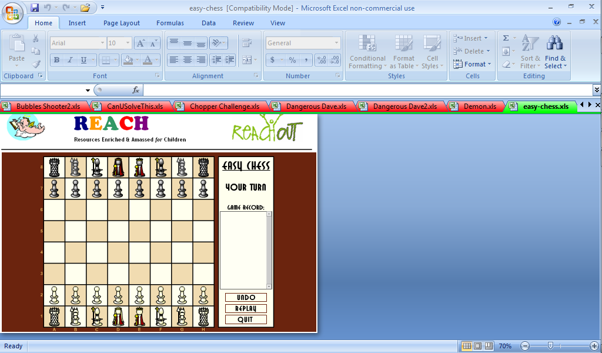
Task: Decrease font size with Shrink Font icon
Action: click(x=153, y=43)
